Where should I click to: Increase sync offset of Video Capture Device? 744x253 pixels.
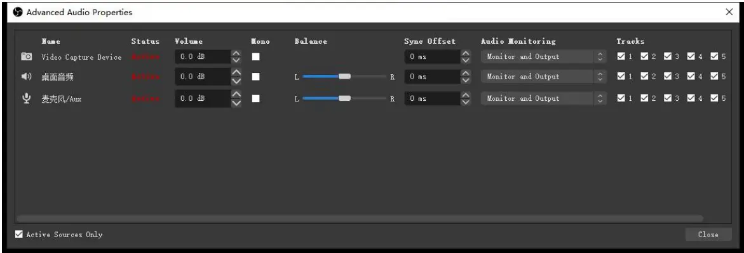[x=466, y=53]
